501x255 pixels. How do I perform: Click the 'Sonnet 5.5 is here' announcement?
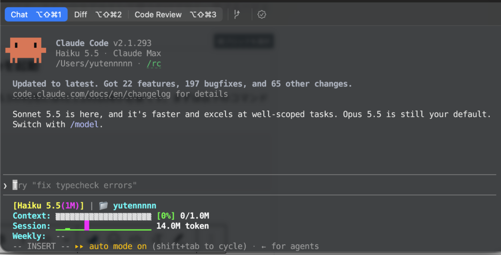252,119
